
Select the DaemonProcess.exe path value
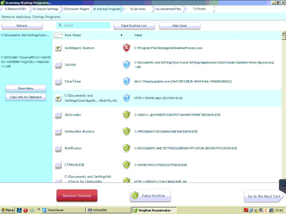[x=168, y=48]
